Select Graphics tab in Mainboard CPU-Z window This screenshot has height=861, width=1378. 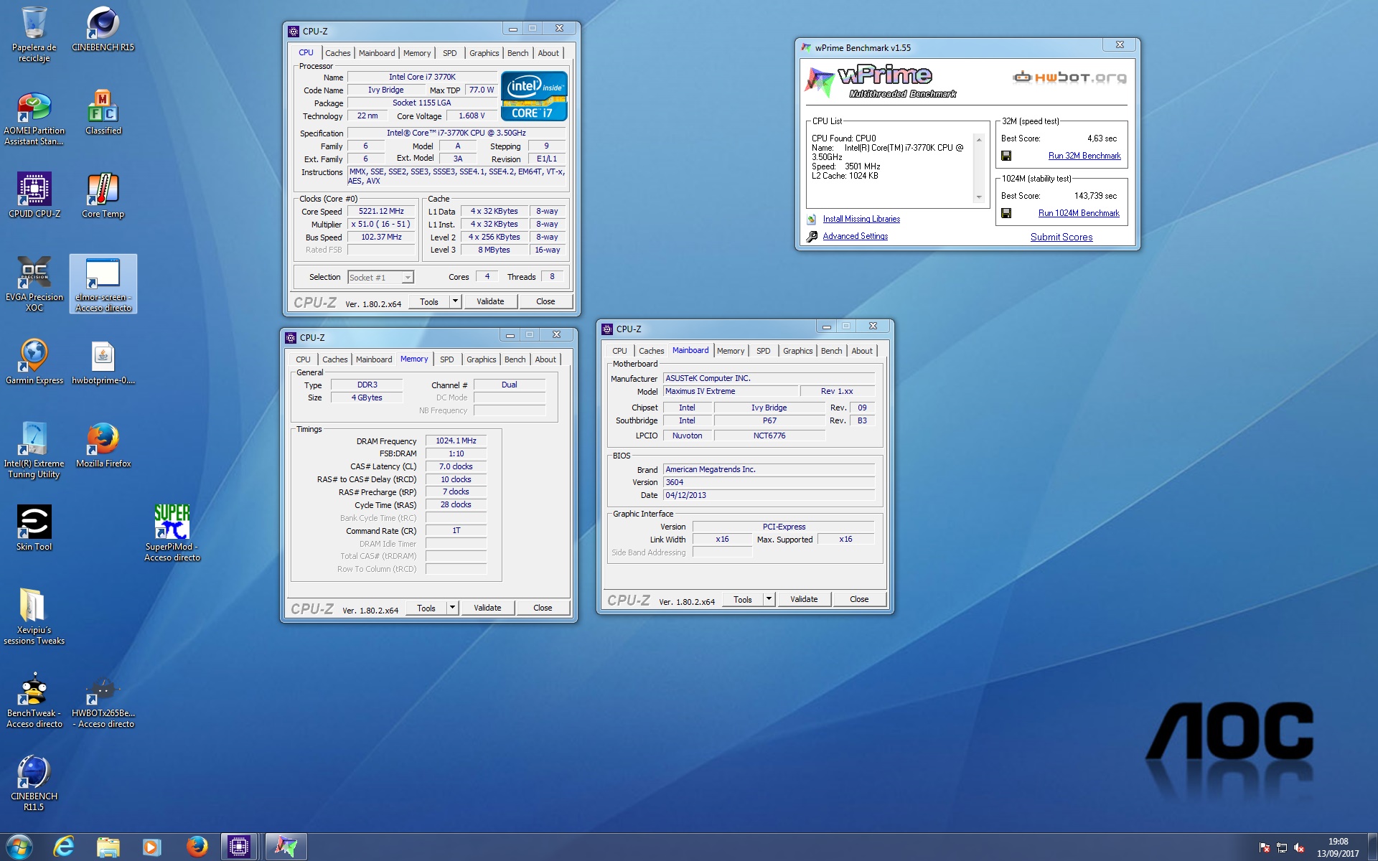click(797, 351)
